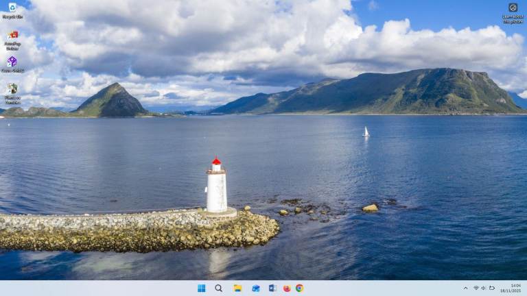Open Firefox from the taskbar
This screenshot has width=527, height=296.
(287, 288)
